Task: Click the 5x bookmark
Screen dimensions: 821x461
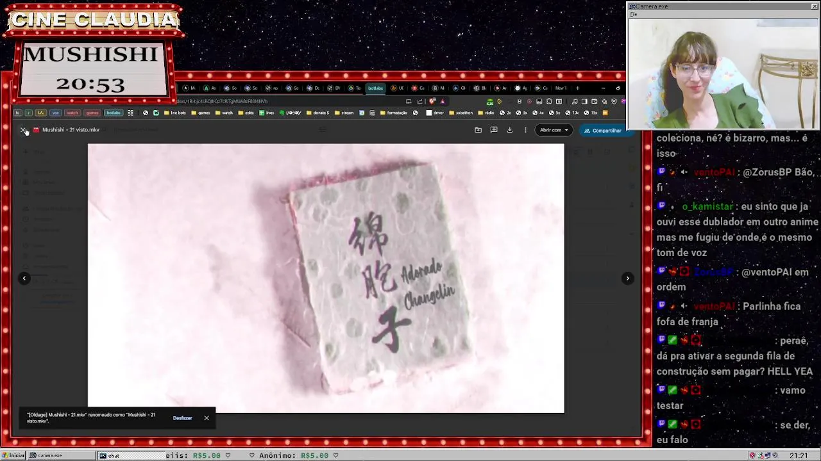Action: 554,113
